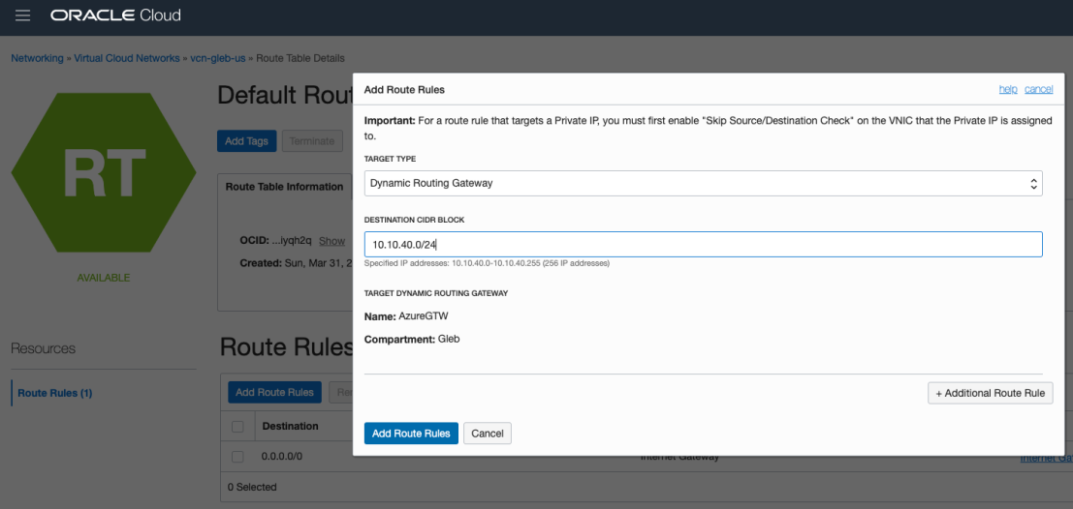
Task: Select Route Rules (1) in Resources
Action: (54, 393)
